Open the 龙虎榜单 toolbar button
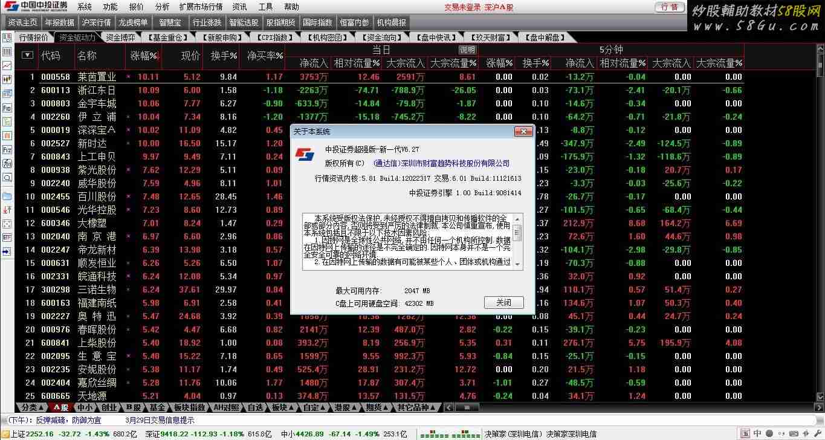The height and width of the screenshot is (440, 825). click(x=133, y=22)
